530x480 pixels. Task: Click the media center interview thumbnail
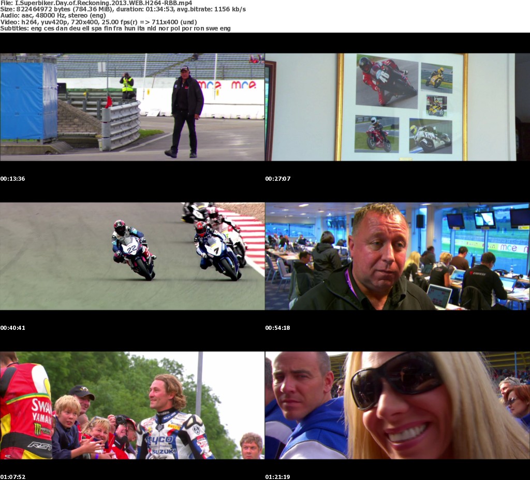pyautogui.click(x=397, y=256)
